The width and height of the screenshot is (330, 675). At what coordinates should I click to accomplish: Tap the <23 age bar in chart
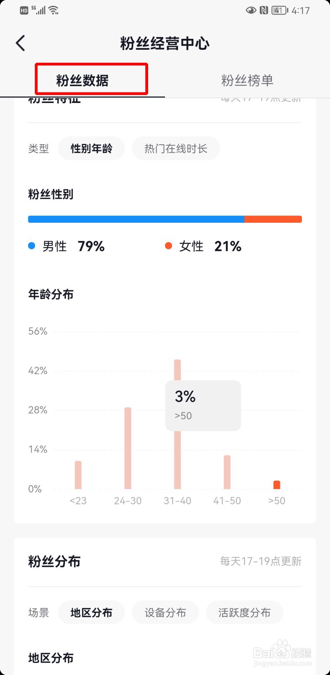point(78,475)
